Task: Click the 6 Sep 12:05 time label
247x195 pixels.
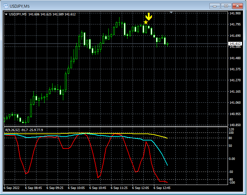Action: 141,188
